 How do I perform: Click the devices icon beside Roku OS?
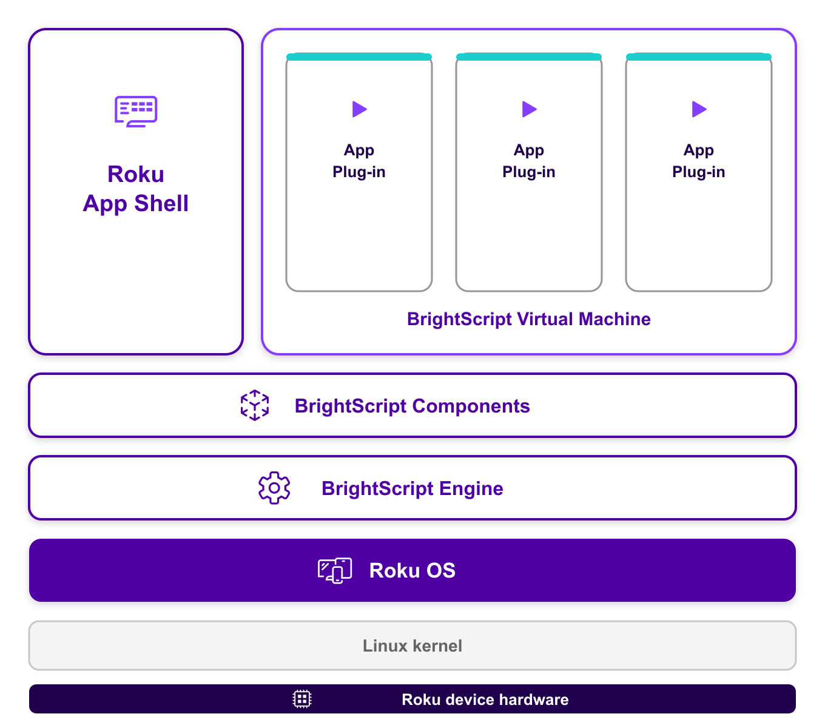(x=335, y=570)
